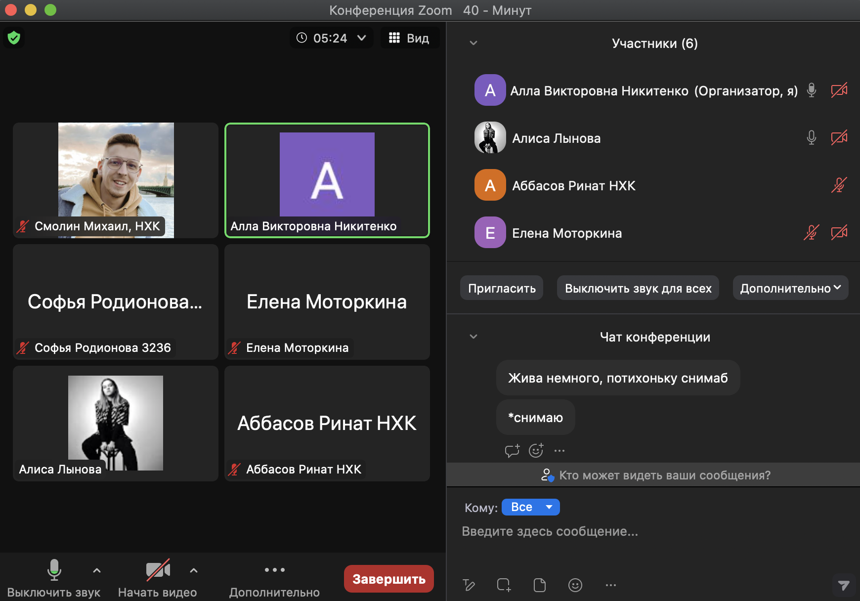Open the Кому recipient dropdown set to Все
Image resolution: width=860 pixels, height=601 pixels.
point(530,507)
